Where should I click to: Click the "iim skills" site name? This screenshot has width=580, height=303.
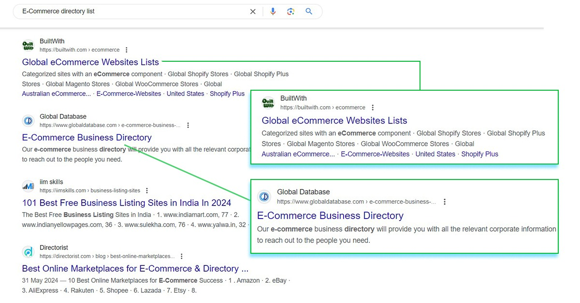[x=51, y=182]
